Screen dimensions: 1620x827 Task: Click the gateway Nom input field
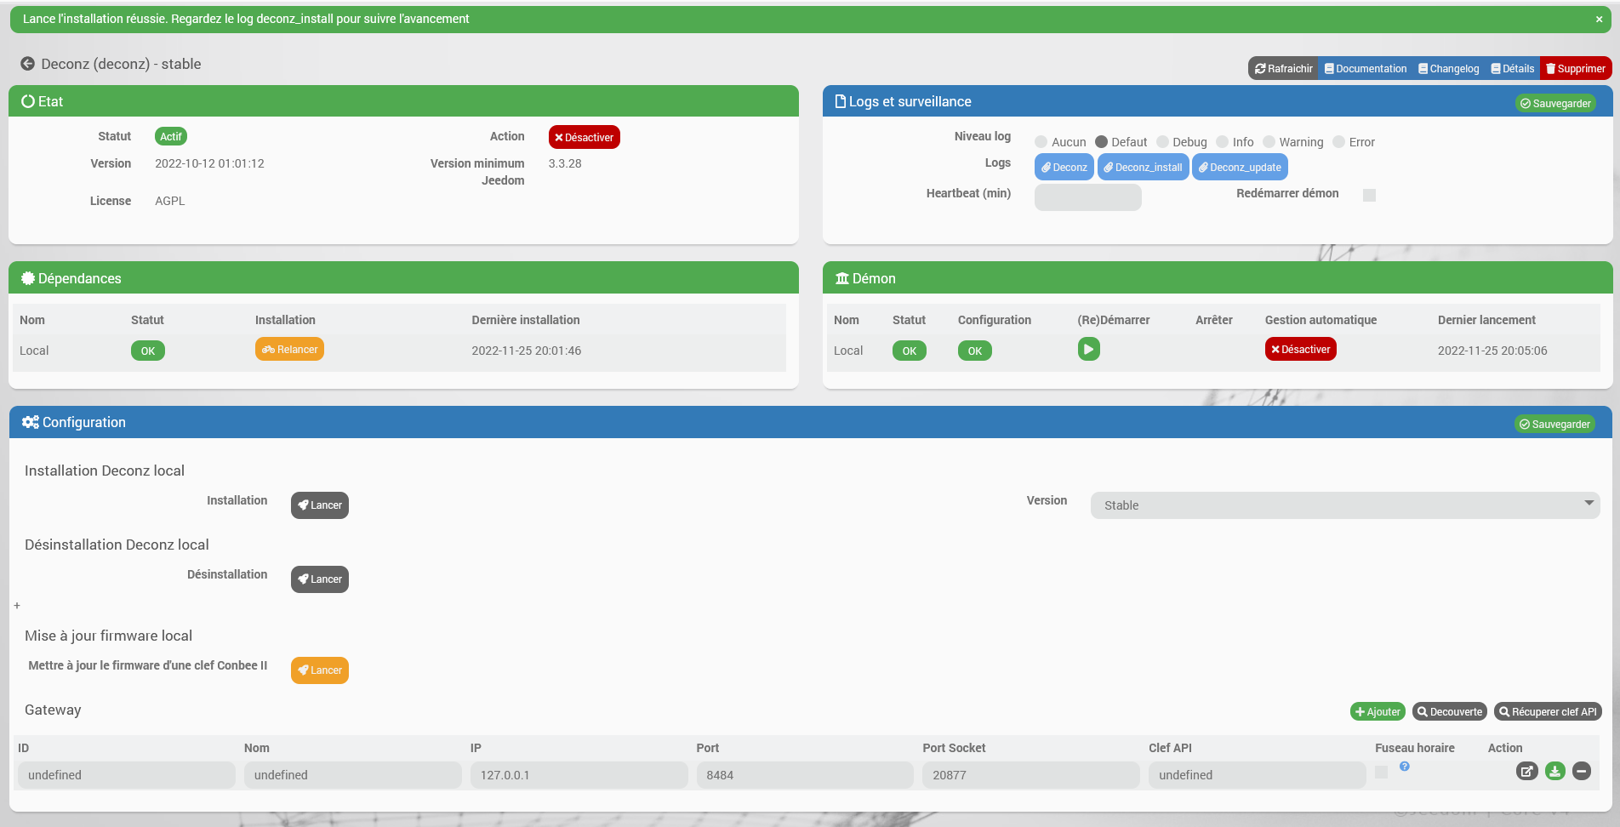[352, 775]
